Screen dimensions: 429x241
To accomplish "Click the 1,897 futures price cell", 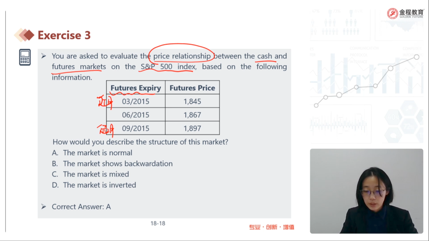I will [192, 128].
